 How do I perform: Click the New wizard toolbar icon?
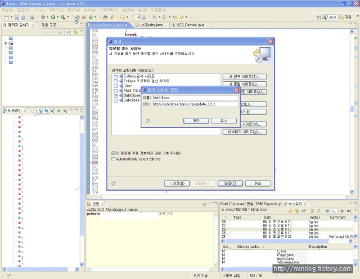pos(7,17)
